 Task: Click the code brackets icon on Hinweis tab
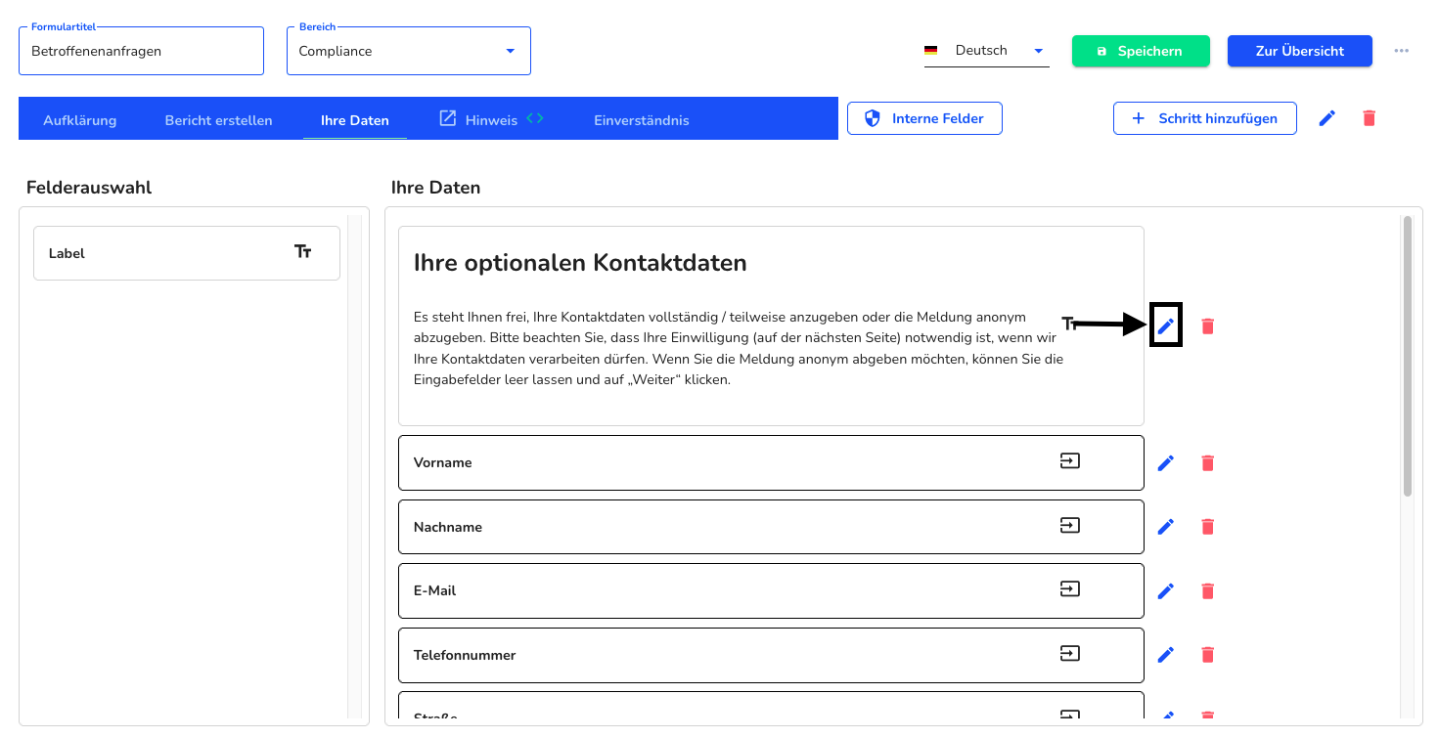pyautogui.click(x=534, y=118)
